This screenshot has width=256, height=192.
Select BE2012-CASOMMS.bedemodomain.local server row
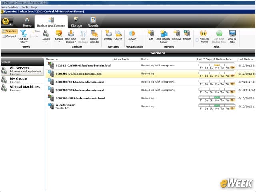click(150, 66)
